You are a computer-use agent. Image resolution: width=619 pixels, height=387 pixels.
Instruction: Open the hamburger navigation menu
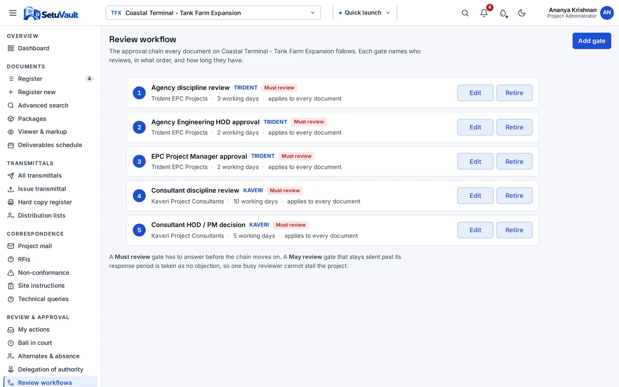(x=13, y=13)
